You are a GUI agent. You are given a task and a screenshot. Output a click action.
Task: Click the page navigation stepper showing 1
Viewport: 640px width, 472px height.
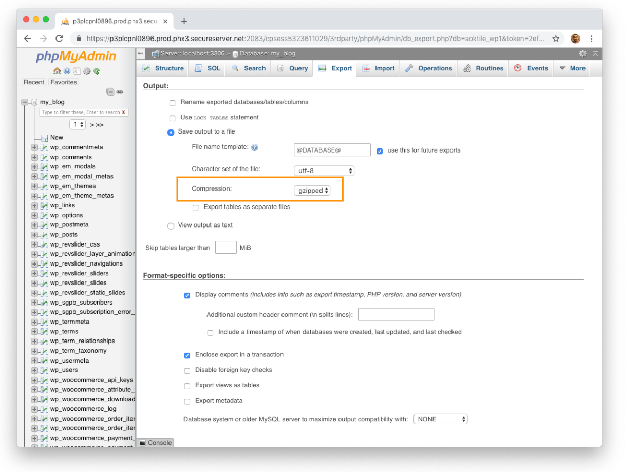(x=78, y=124)
